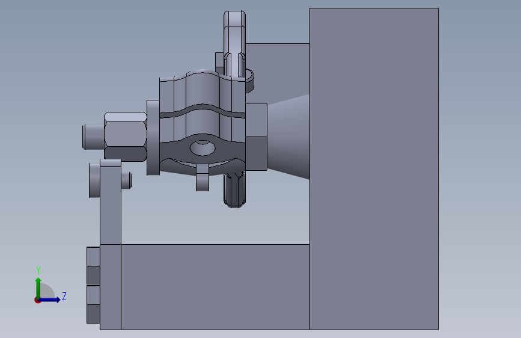
Task: Select the hex nut on the model
Action: click(125, 137)
